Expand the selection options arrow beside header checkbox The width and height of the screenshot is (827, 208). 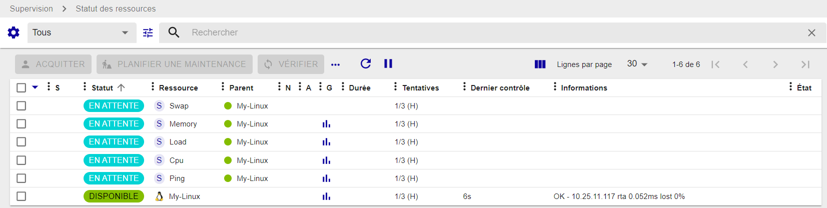pos(35,87)
